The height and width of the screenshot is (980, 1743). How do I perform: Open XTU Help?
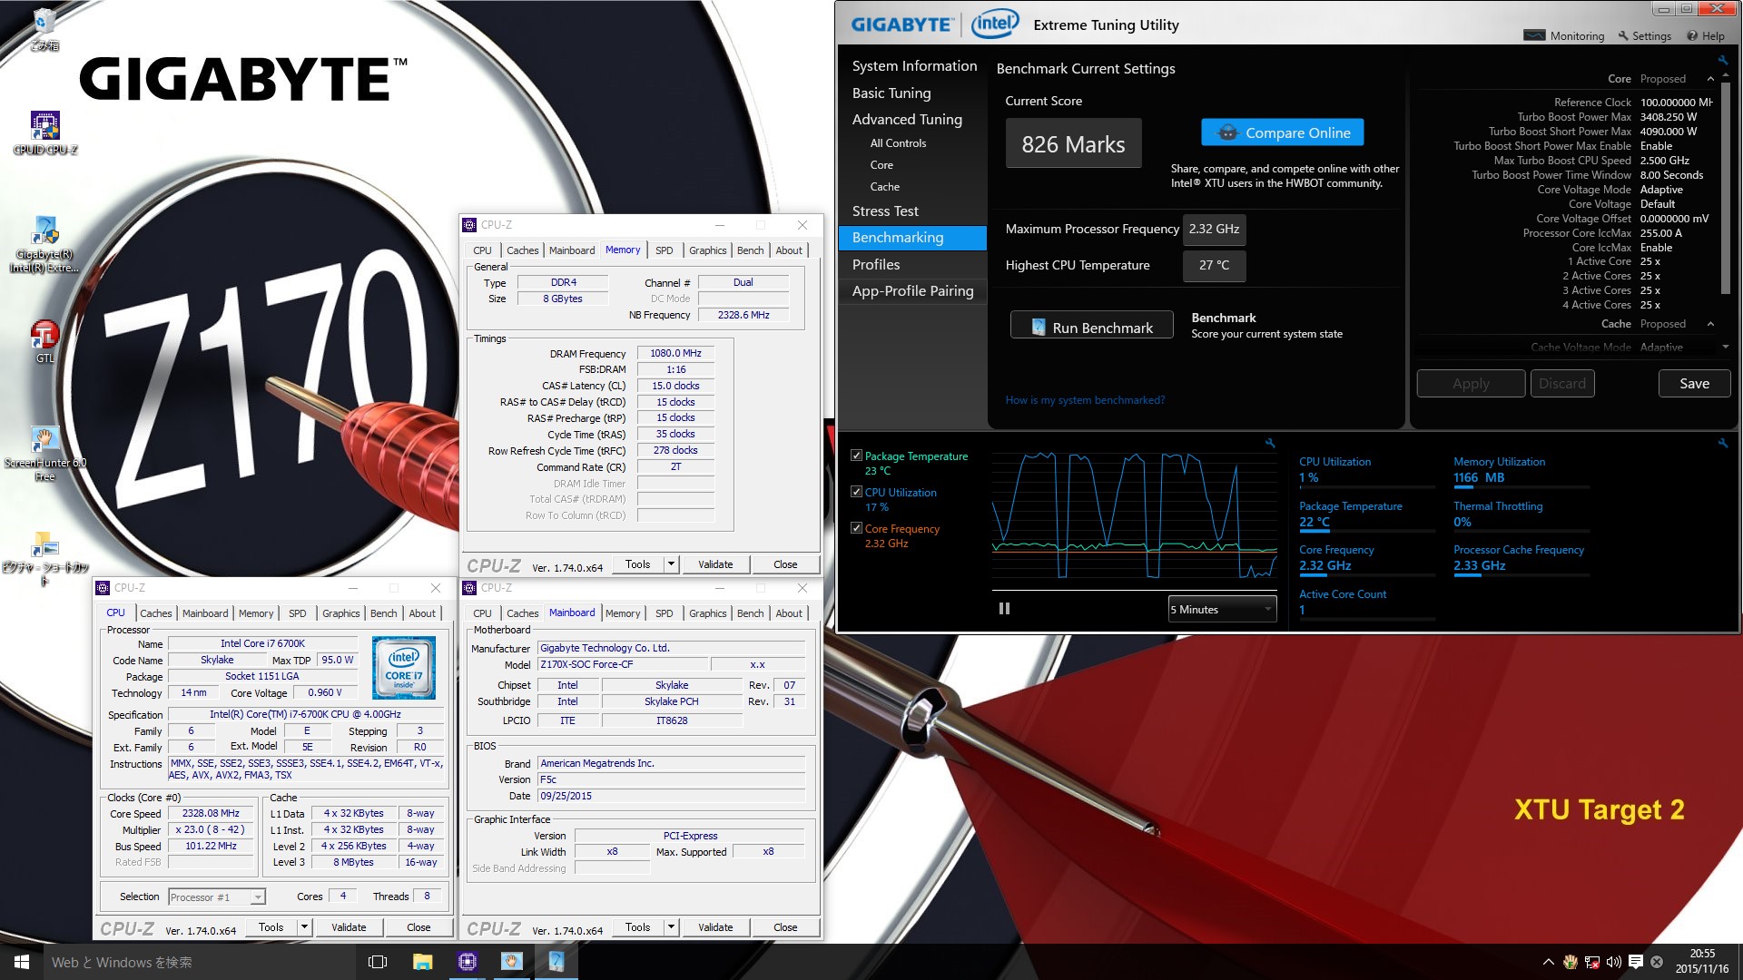pos(1706,35)
